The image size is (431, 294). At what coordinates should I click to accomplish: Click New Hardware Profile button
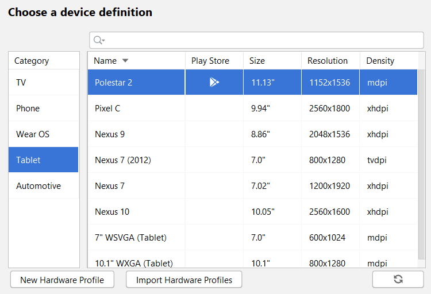click(62, 280)
